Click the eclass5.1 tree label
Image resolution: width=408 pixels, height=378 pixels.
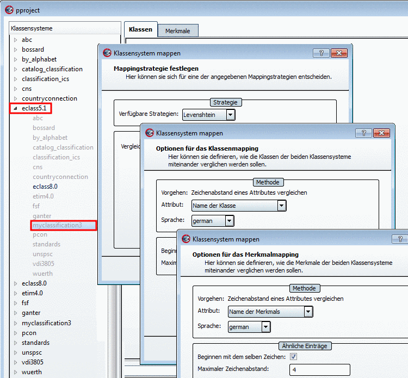click(34, 108)
